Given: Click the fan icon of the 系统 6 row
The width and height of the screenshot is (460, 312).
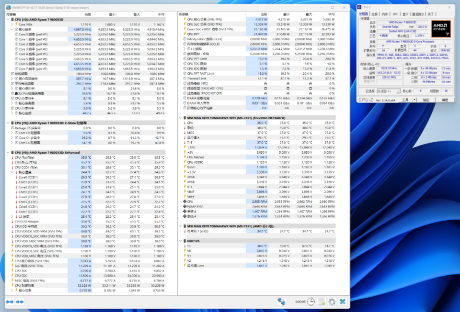Looking at the screenshot, I should click(x=185, y=211).
